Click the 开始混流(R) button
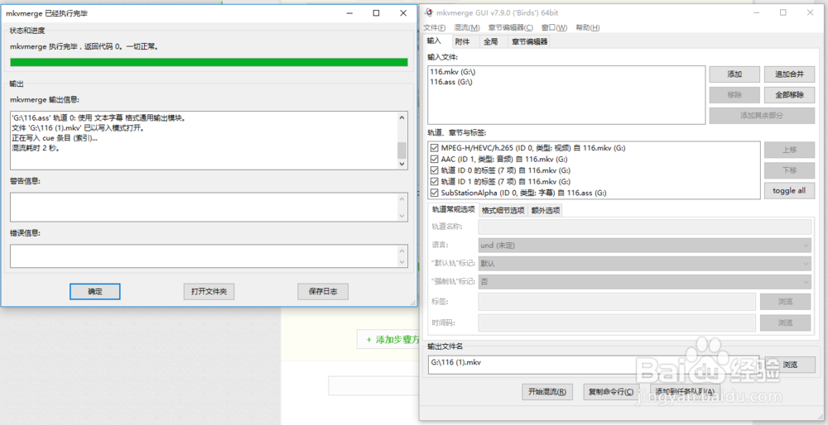 (x=547, y=392)
